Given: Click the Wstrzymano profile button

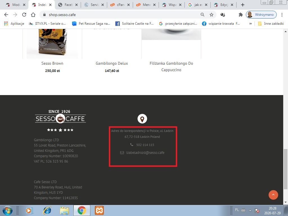Looking at the screenshot, I should pyautogui.click(x=261, y=15).
